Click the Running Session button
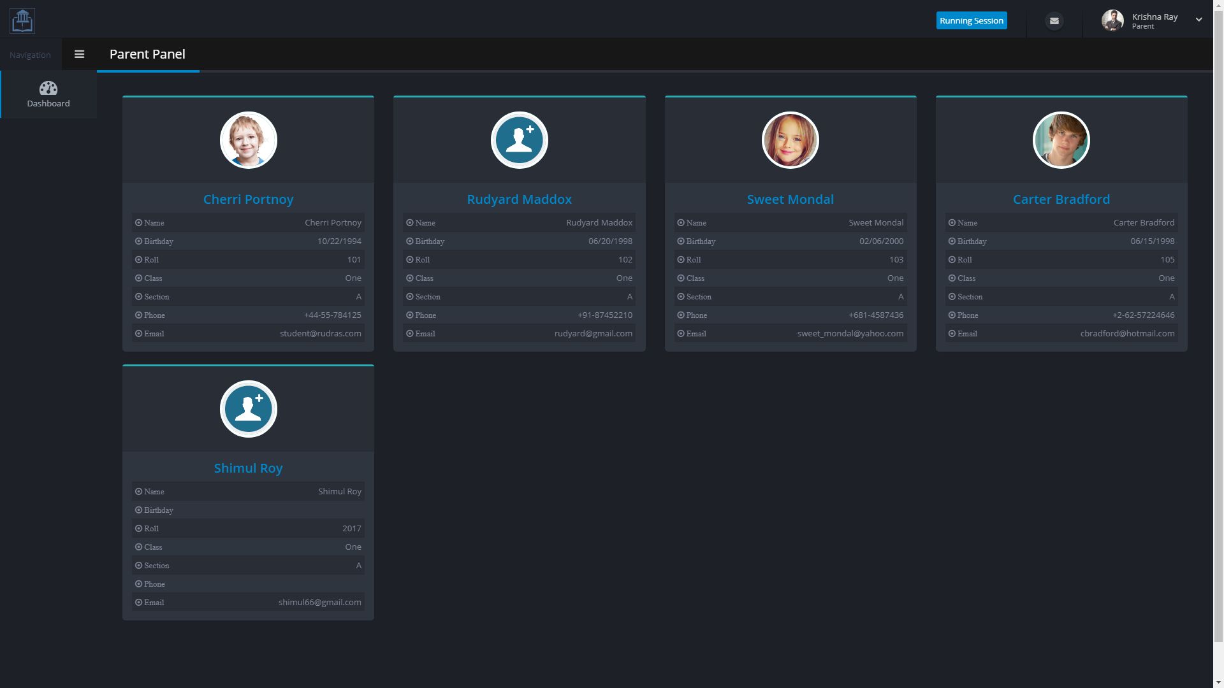 pyautogui.click(x=971, y=20)
